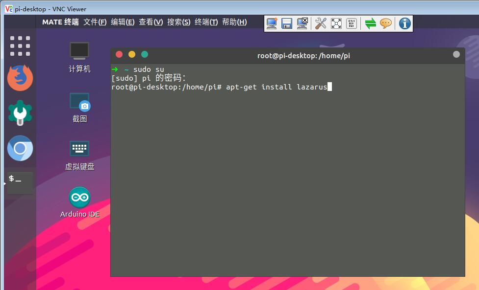
Task: Open the applications grid launcher
Action: pyautogui.click(x=20, y=46)
